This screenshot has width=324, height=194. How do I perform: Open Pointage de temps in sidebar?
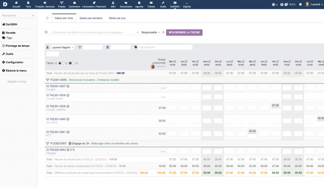(17, 46)
